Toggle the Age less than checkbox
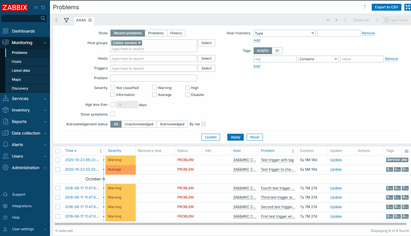 pyautogui.click(x=113, y=105)
